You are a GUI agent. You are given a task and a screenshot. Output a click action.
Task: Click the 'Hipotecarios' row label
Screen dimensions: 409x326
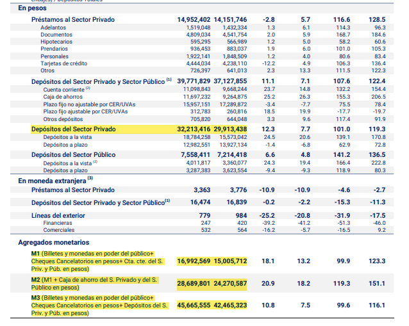point(57,42)
